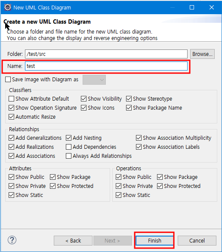Screen dimensions: 222x252
Task: Uncheck Show Operation Signature
Action: (x=12, y=108)
